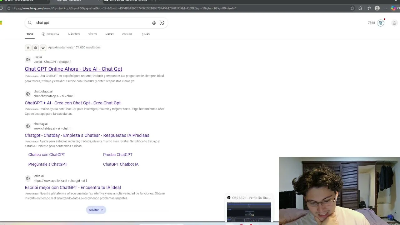This screenshot has width=400, height=225.
Task: Click the globe favicon for chatbotapp.ai
Action: point(28,94)
